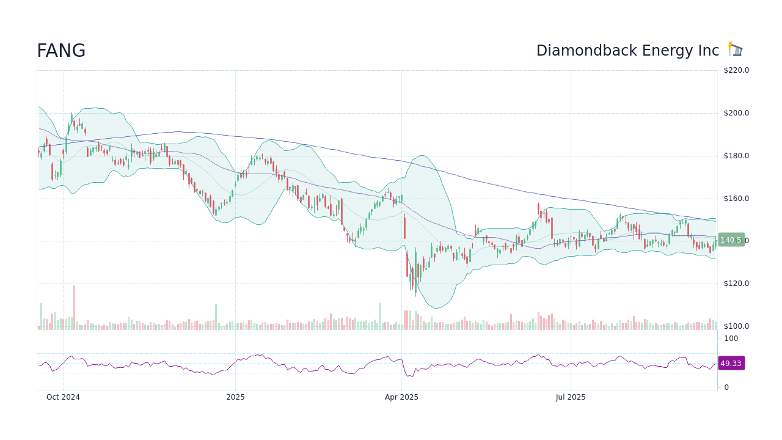Select the Oct 2024 axis label
The image size is (782, 440).
point(63,397)
